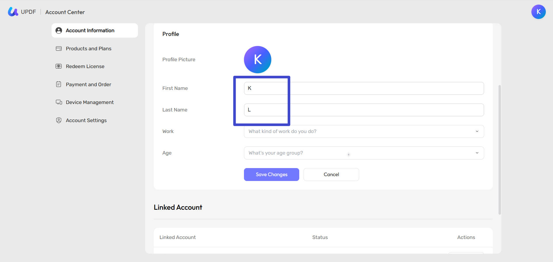Click the UPDF brand name text
The image size is (553, 262).
tap(29, 12)
